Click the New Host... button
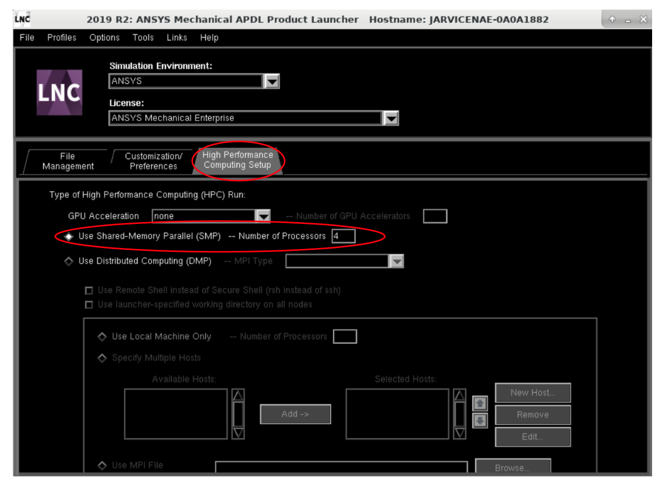Image resolution: width=667 pixels, height=498 pixels. coord(533,393)
